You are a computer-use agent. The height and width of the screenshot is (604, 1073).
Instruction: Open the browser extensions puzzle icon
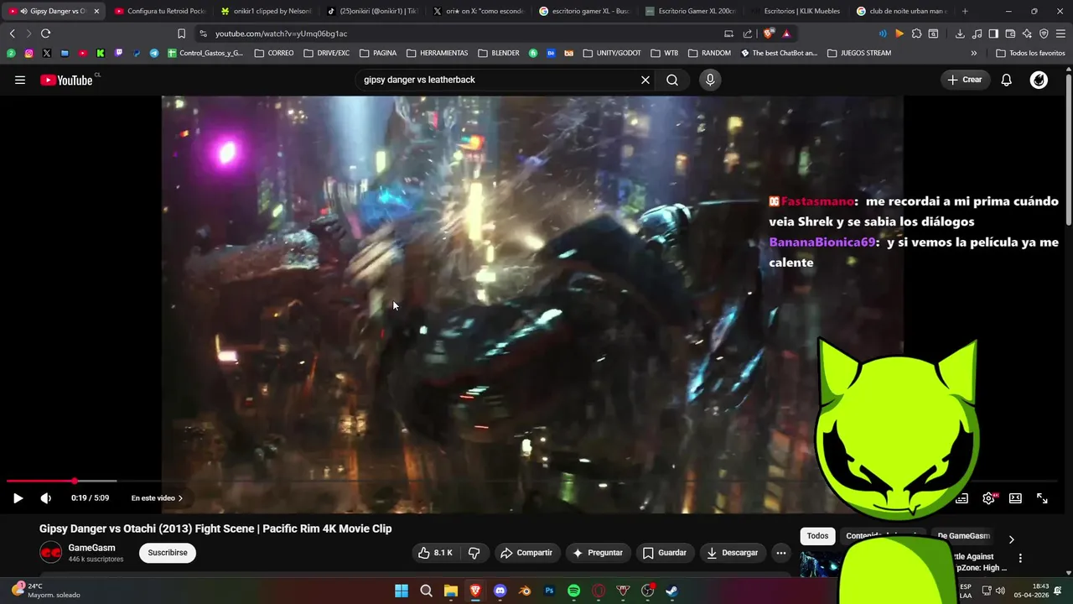pyautogui.click(x=916, y=34)
